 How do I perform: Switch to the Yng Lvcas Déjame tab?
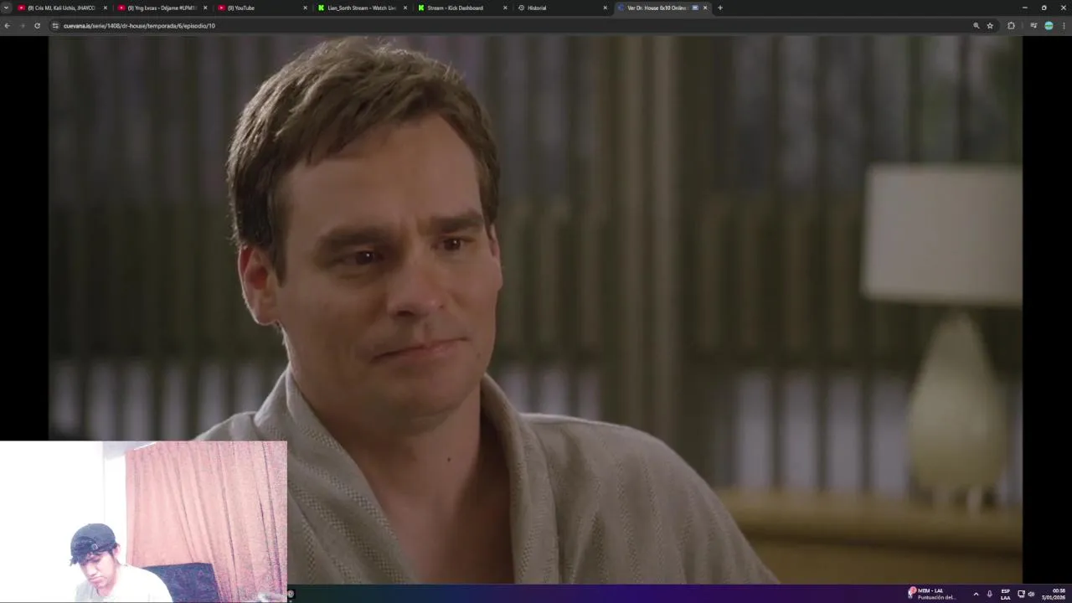coord(162,8)
